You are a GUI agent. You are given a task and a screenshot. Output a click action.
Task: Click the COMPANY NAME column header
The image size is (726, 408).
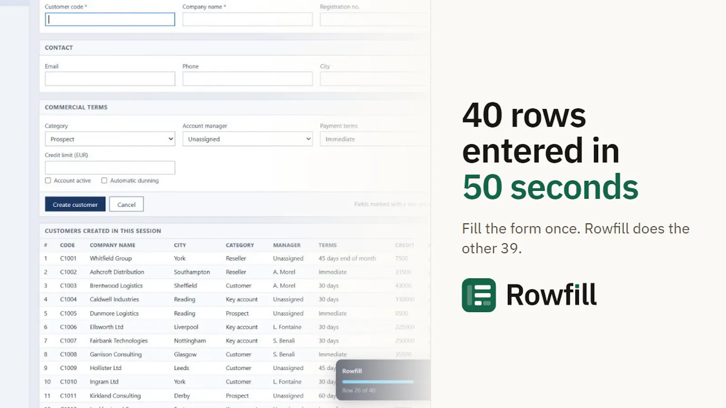(113, 245)
